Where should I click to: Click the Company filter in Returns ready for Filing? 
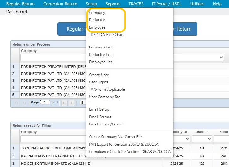pos(53,139)
